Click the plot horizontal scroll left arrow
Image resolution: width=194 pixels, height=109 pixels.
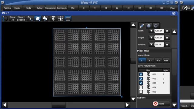pyautogui.click(x=5, y=105)
